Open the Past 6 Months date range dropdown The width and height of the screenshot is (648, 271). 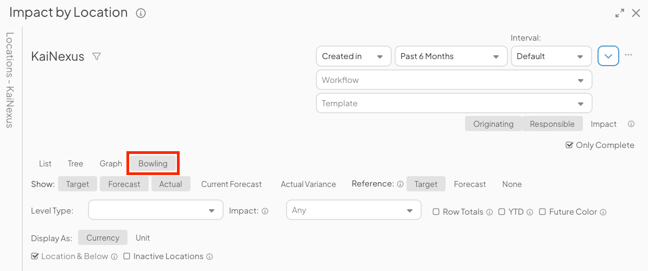[x=450, y=56]
